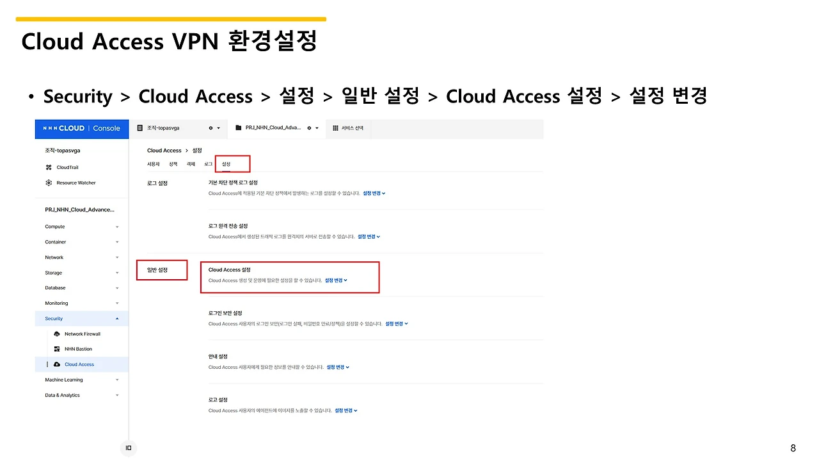Open project settings gear beside PRJ_NHN_Cloud_Adva...
Screen dimensions: 819x461
pyautogui.click(x=310, y=128)
